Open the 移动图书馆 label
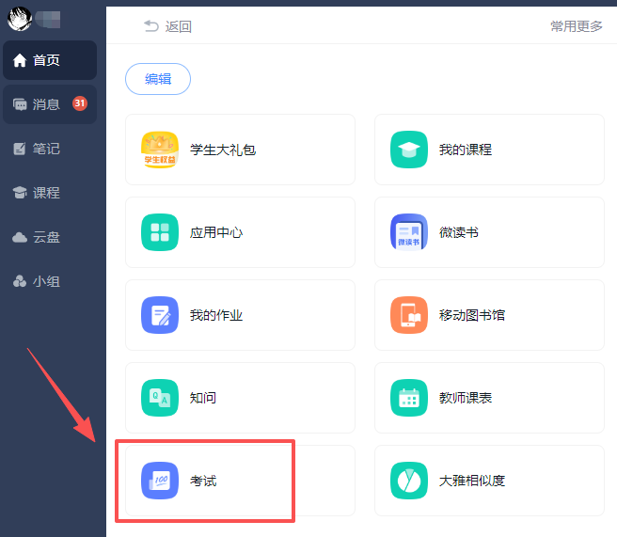The height and width of the screenshot is (537, 617). coord(472,315)
